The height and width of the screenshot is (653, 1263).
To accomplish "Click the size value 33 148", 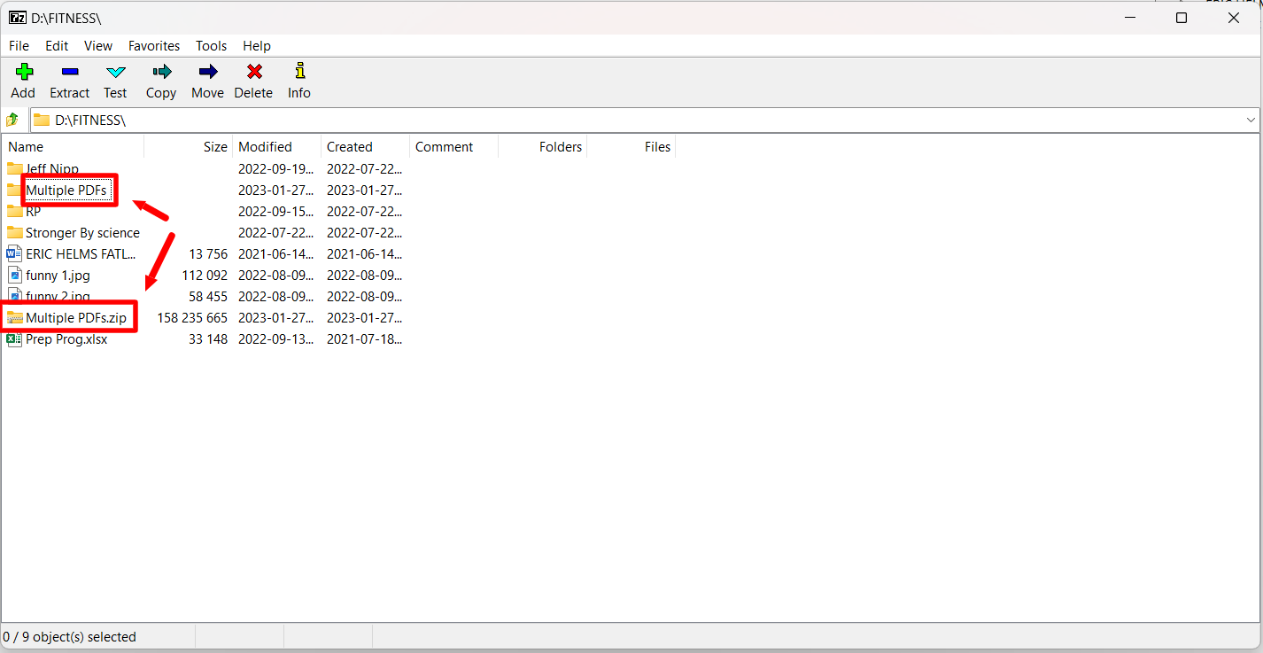I will pos(208,338).
